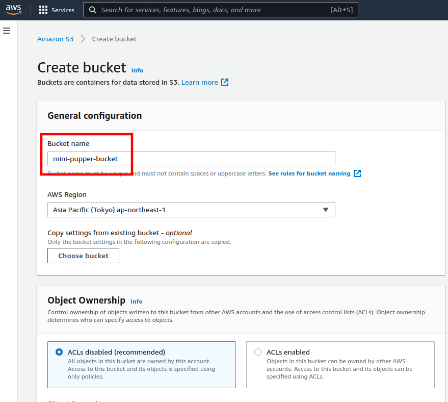This screenshot has width=448, height=402.
Task: Click the Object Ownership heading
Action: [x=86, y=300]
